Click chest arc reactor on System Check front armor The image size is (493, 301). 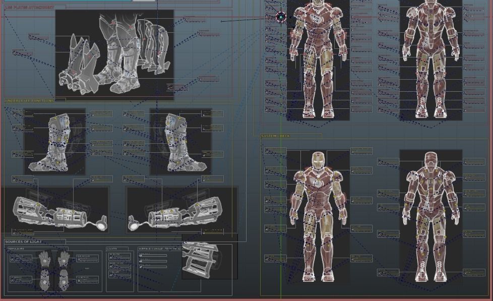pos(318,183)
